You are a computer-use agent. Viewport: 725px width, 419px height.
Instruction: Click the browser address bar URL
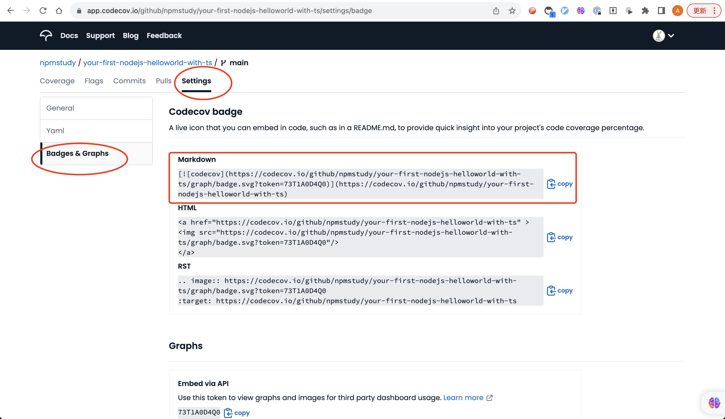click(229, 11)
